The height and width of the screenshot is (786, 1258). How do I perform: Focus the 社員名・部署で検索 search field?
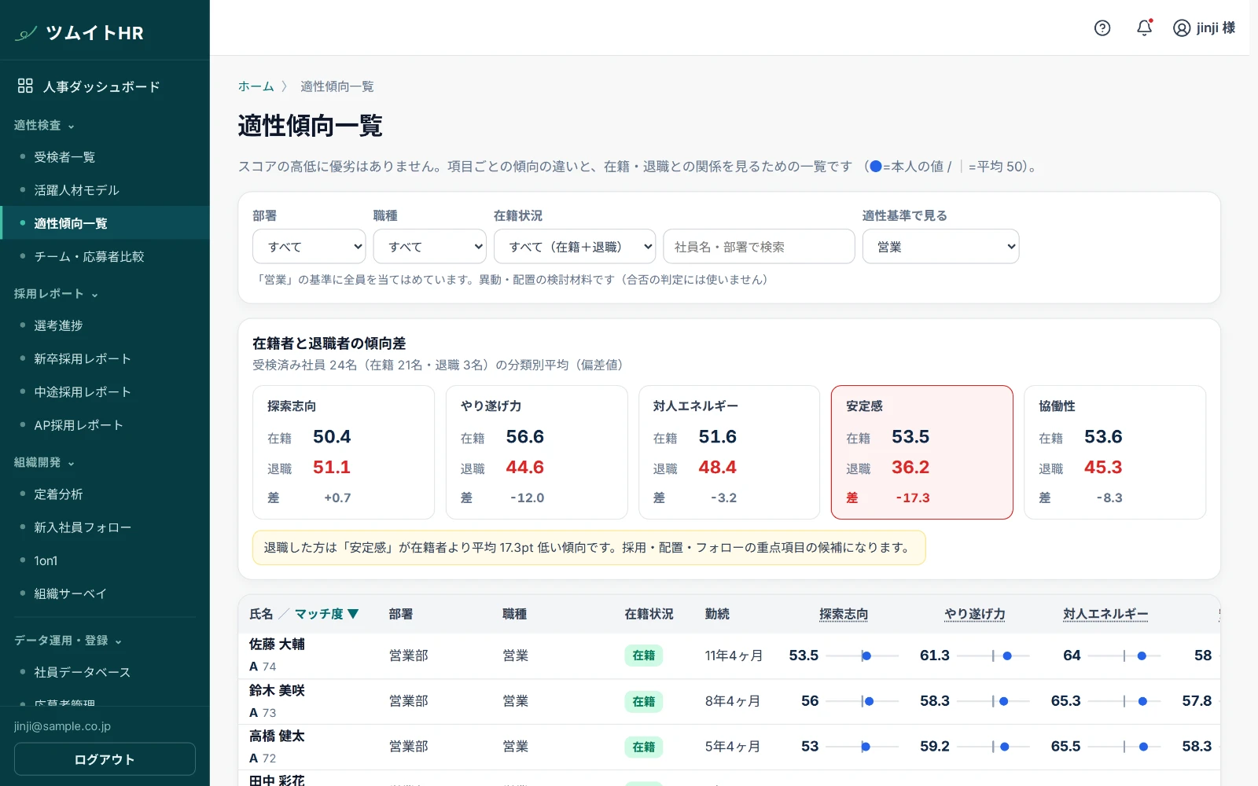pyautogui.click(x=759, y=247)
